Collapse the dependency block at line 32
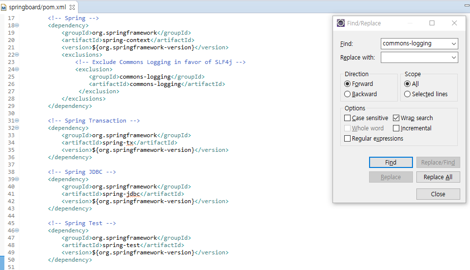Screen dimensions: 470x270 (x=17, y=128)
